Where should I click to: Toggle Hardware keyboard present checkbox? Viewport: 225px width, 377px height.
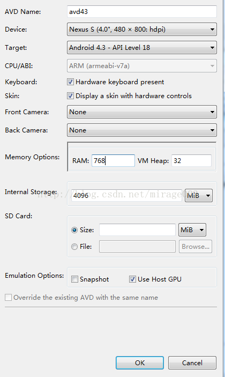click(70, 82)
